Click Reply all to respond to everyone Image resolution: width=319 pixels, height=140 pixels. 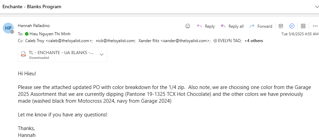click(232, 26)
